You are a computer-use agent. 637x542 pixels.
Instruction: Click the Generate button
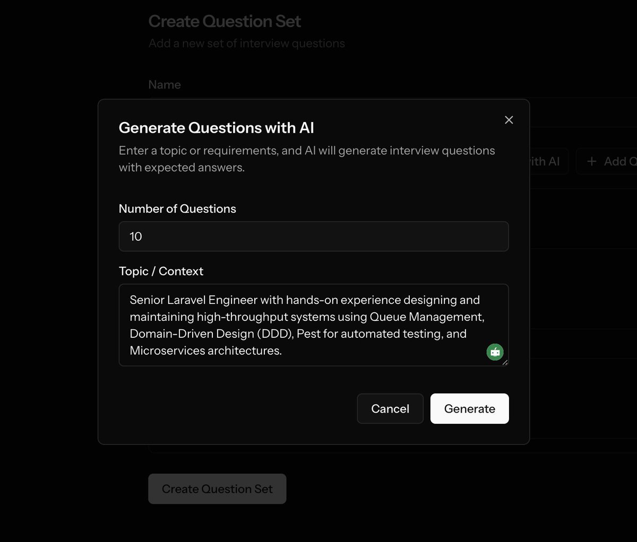click(x=470, y=408)
